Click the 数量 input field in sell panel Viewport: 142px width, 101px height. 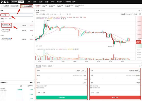point(115,76)
